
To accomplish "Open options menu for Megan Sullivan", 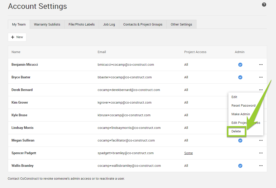I will (261, 140).
